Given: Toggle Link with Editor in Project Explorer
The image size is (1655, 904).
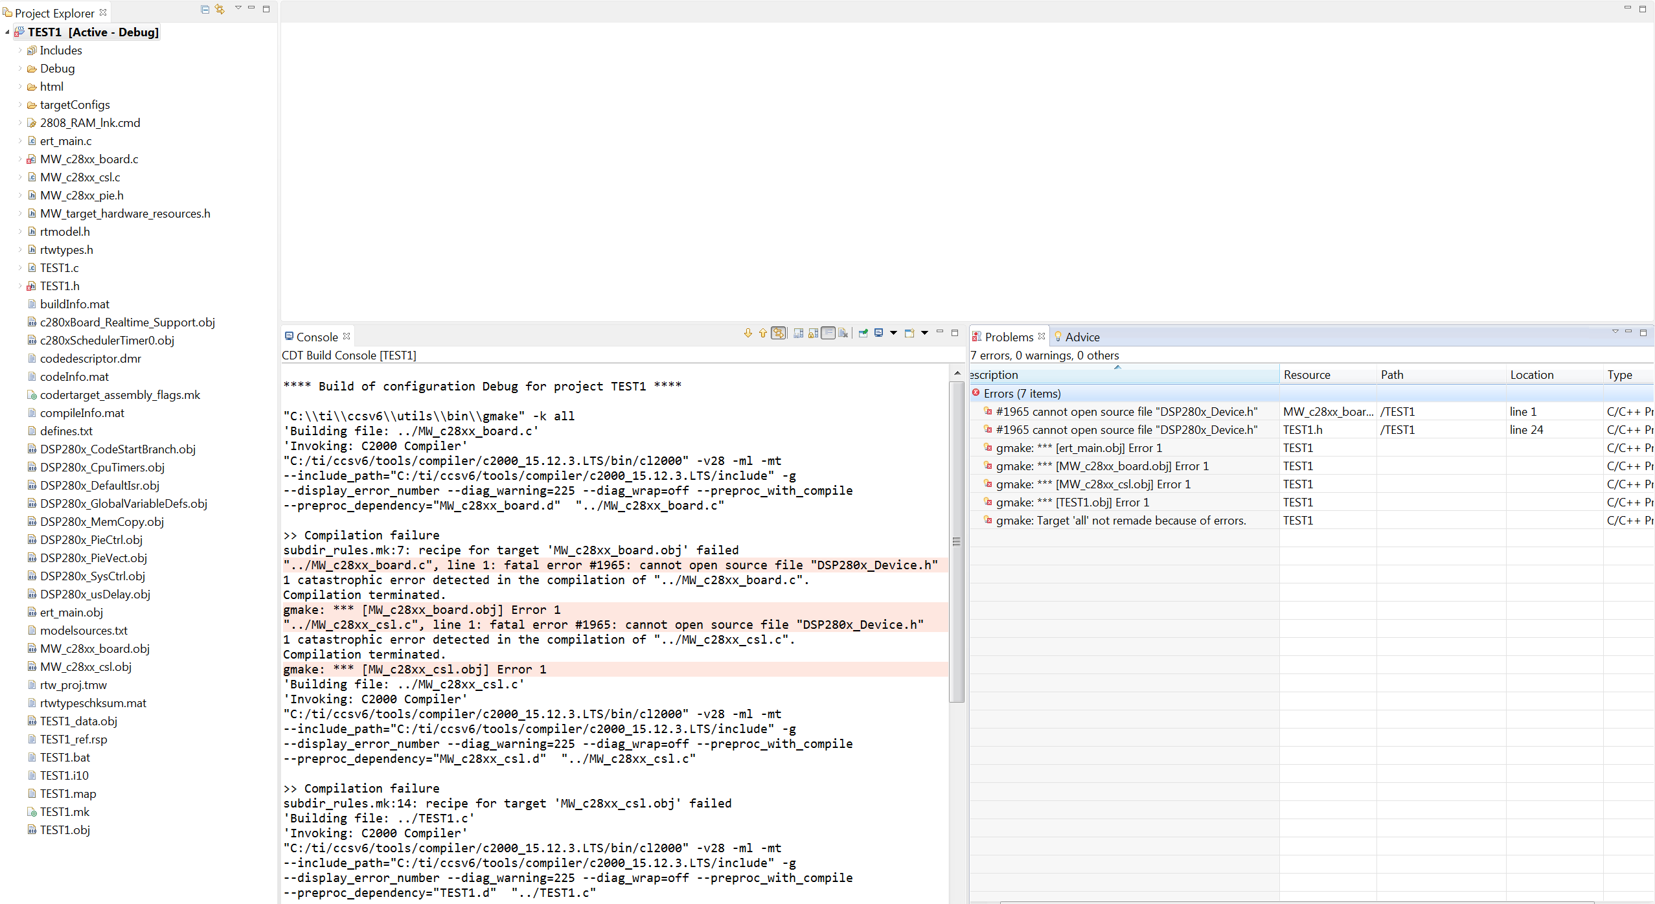Looking at the screenshot, I should click(220, 9).
